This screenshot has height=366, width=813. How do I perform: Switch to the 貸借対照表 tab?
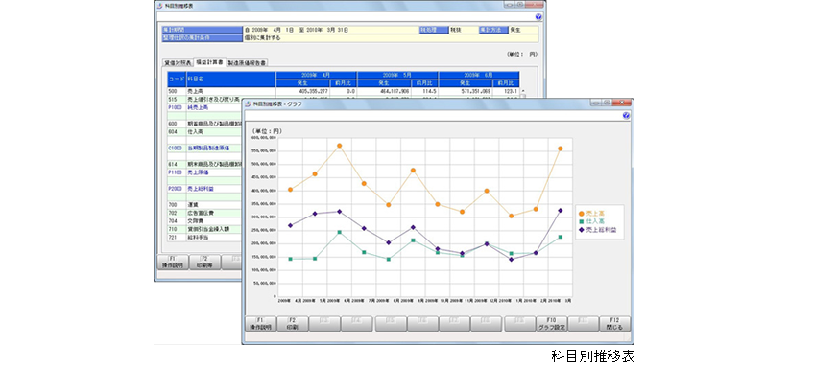click(178, 62)
